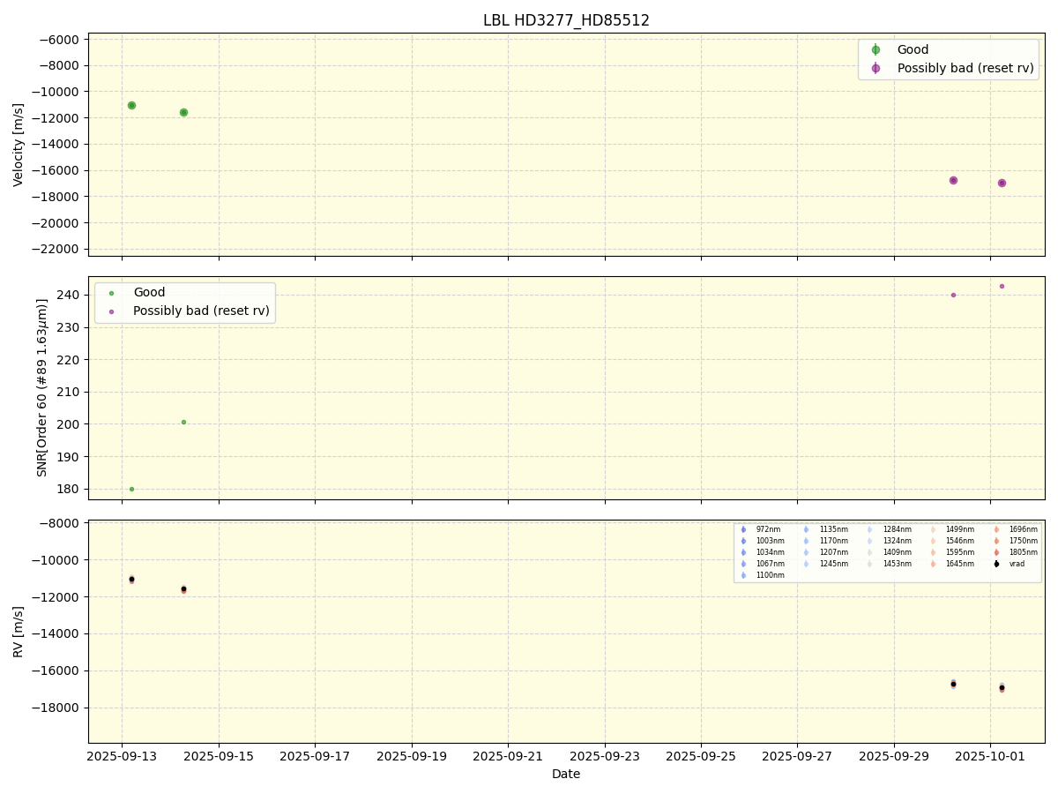1058x794 pixels.
Task: Click the second green velocity point near 2025-09-14
Action: (183, 112)
